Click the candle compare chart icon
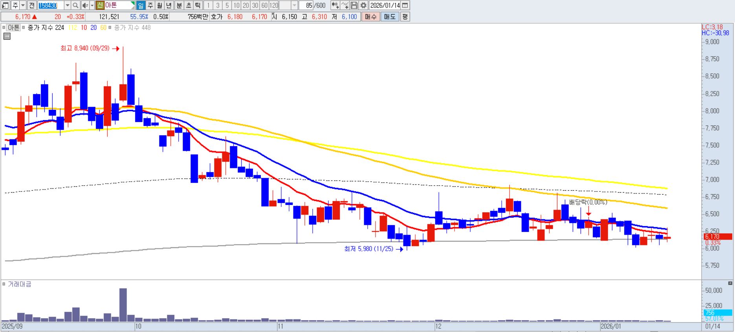This screenshot has width=735, height=332. (x=335, y=5)
